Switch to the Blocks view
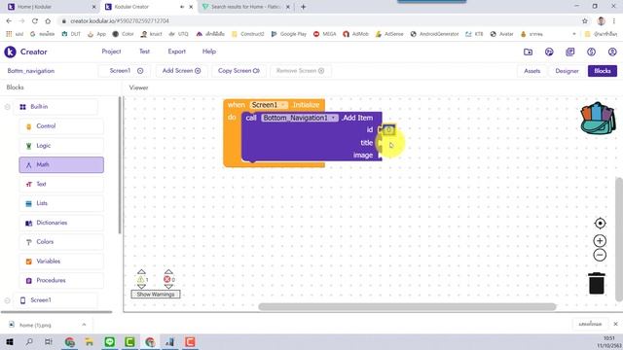 click(603, 71)
